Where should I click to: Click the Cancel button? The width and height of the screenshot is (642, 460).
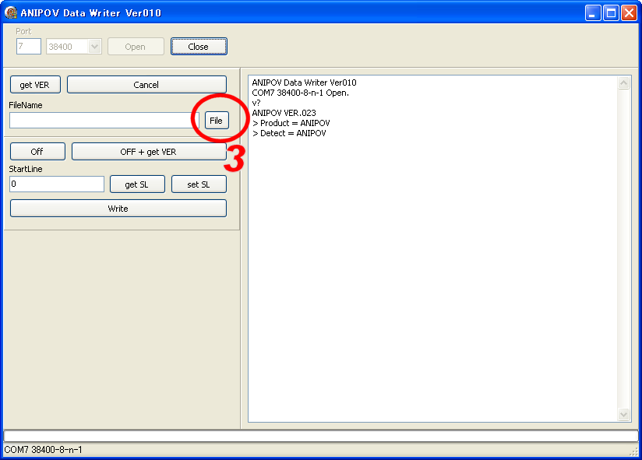click(146, 85)
